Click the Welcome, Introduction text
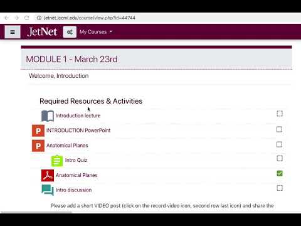This screenshot has height=226, width=301. pos(59,76)
